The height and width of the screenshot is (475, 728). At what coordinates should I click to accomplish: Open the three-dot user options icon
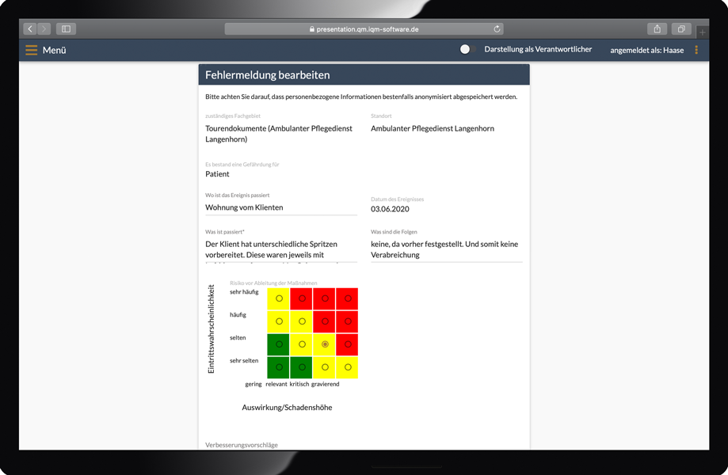(x=696, y=50)
